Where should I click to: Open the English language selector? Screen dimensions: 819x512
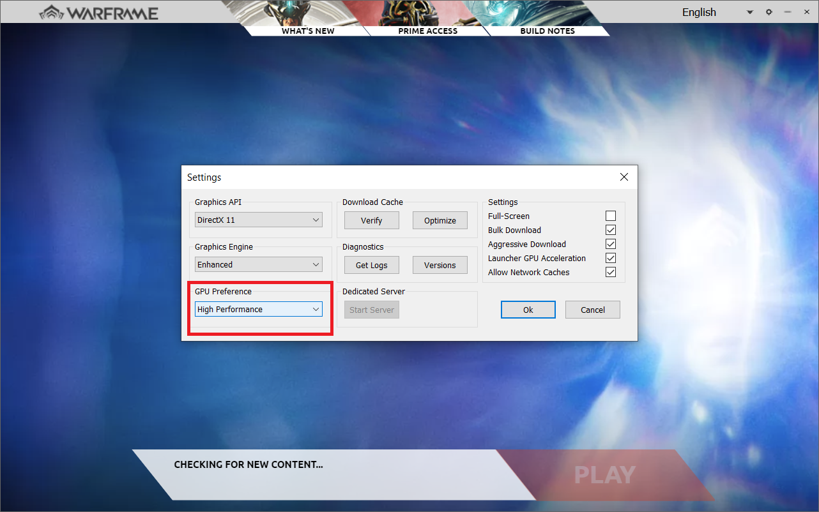717,12
